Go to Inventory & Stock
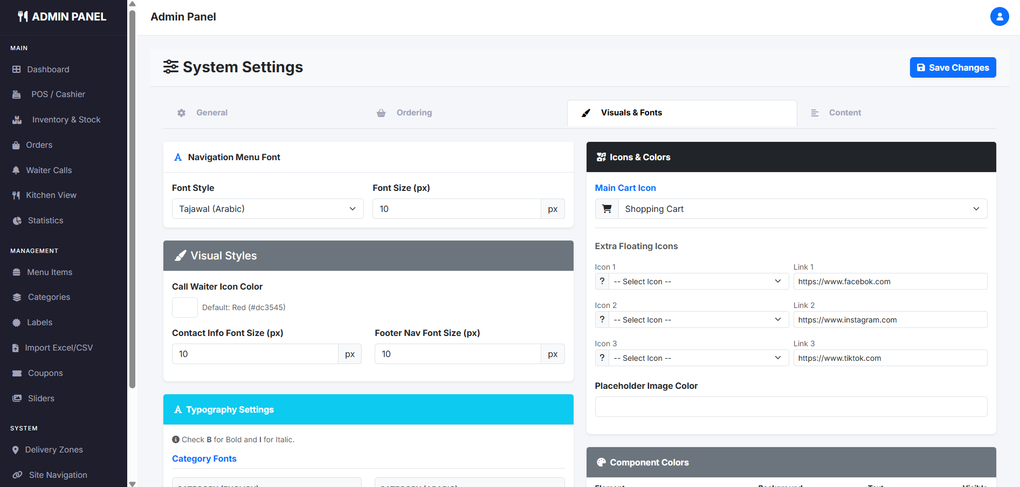 pyautogui.click(x=66, y=120)
